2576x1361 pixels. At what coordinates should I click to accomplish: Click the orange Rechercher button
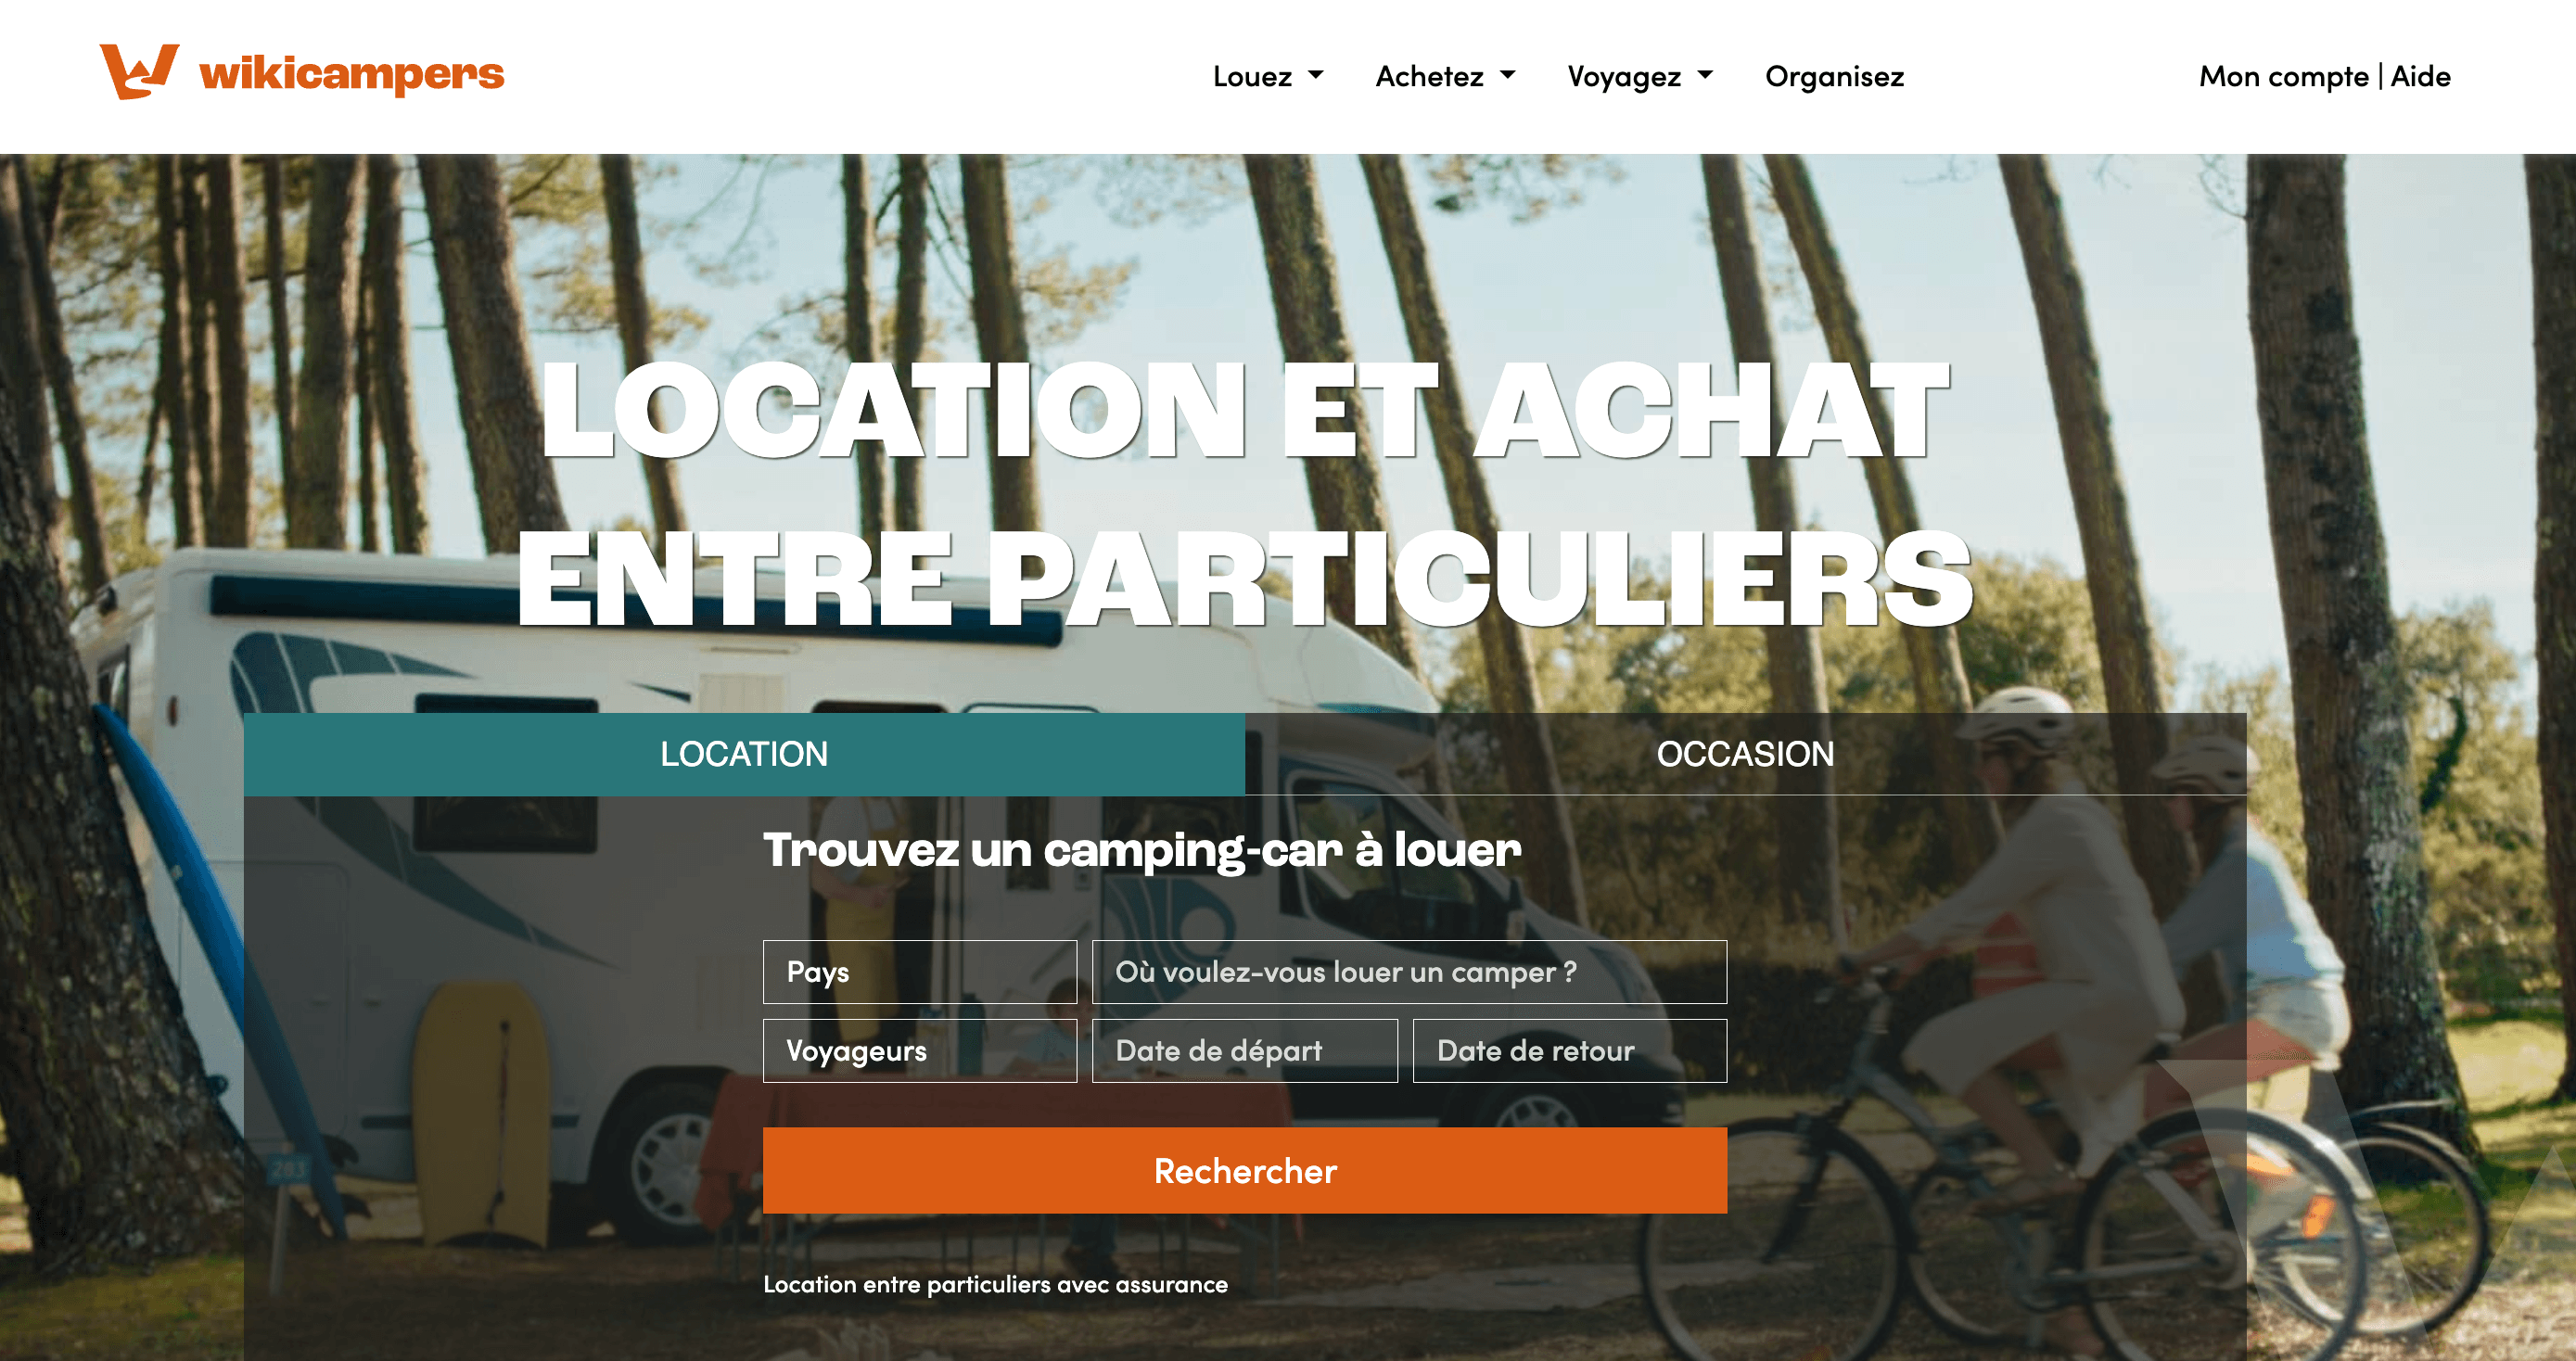click(x=1245, y=1171)
